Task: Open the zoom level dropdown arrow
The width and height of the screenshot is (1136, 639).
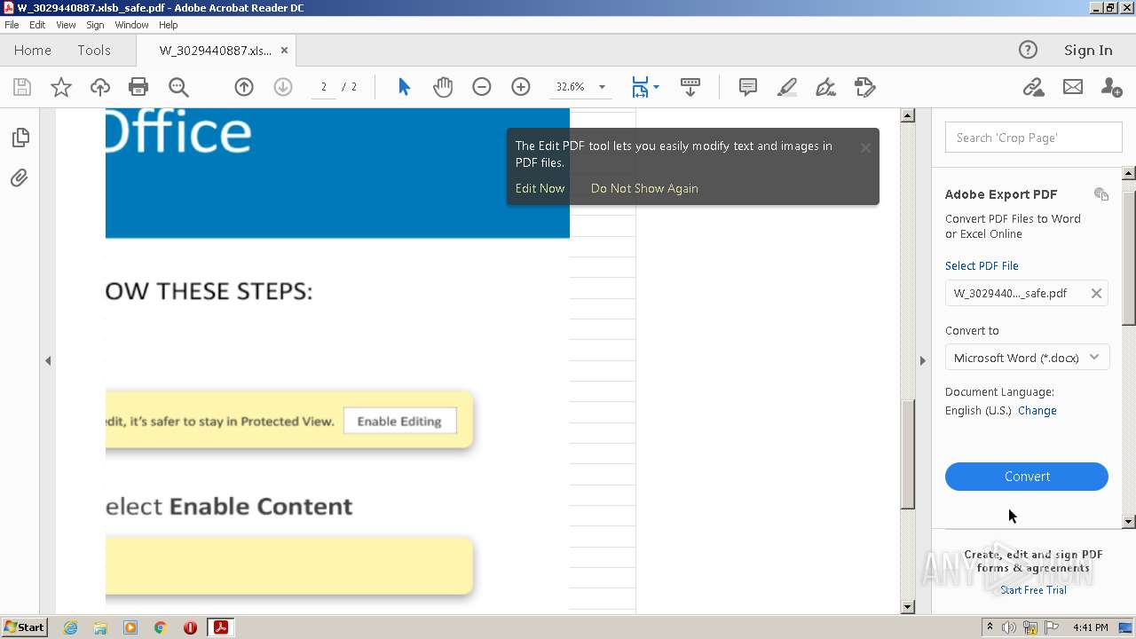Action: (x=602, y=87)
